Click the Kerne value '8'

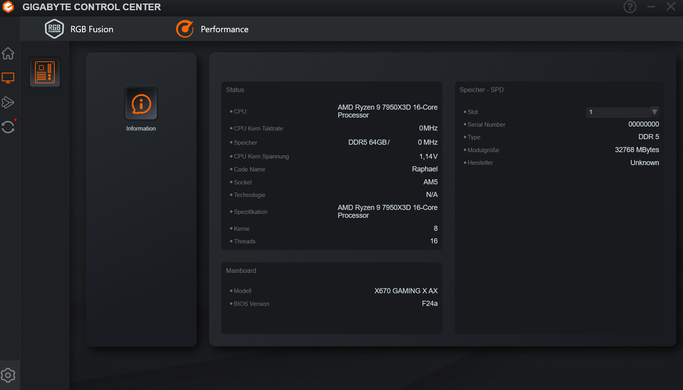436,228
